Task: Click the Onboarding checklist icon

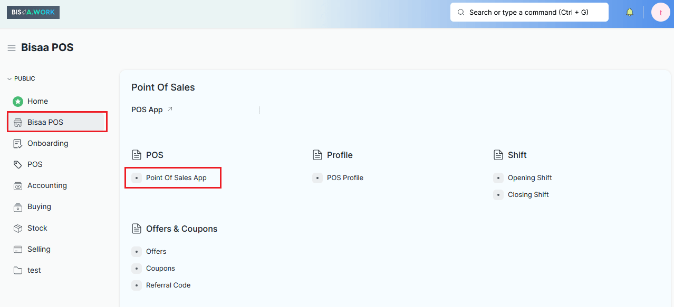Action: click(18, 143)
